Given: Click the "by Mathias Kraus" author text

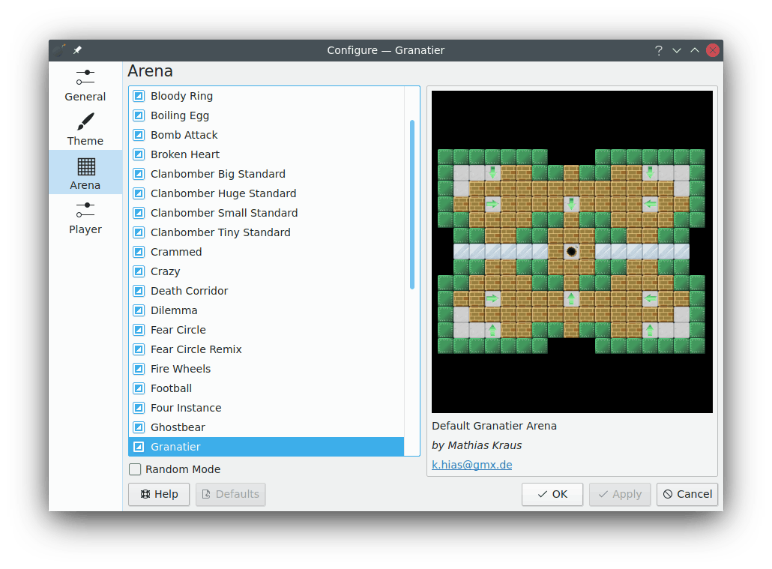Looking at the screenshot, I should point(477,445).
